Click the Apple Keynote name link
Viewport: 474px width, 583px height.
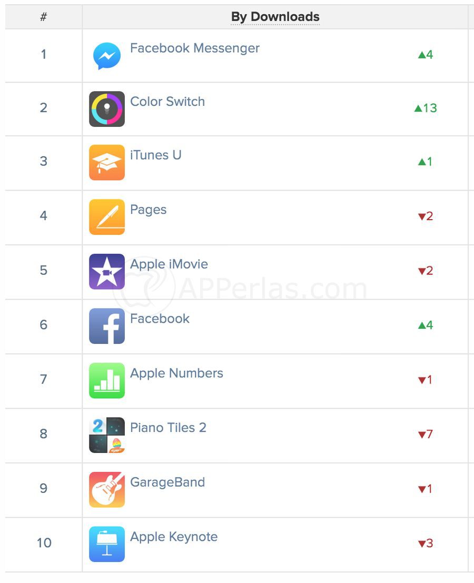(x=174, y=537)
